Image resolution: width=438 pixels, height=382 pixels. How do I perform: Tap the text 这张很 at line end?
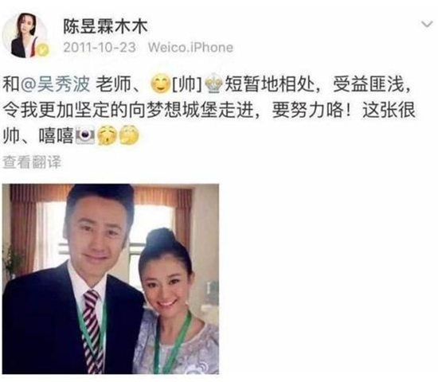point(389,110)
